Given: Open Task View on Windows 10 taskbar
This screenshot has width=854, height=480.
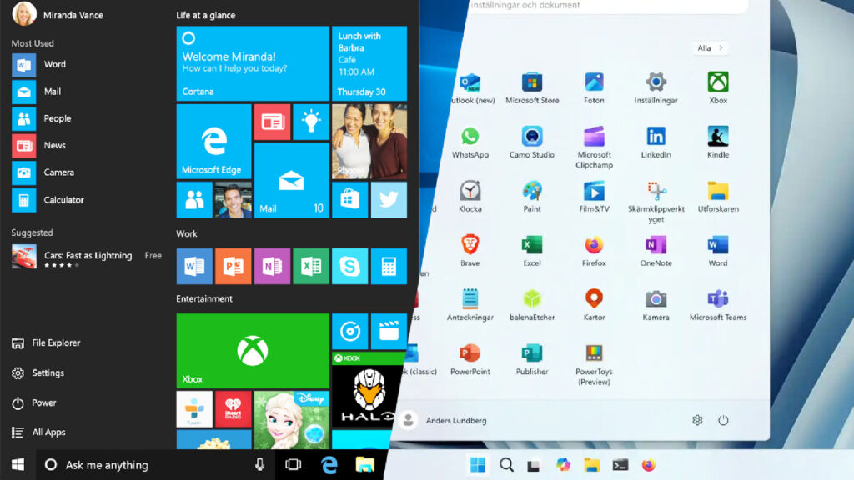Looking at the screenshot, I should point(293,465).
